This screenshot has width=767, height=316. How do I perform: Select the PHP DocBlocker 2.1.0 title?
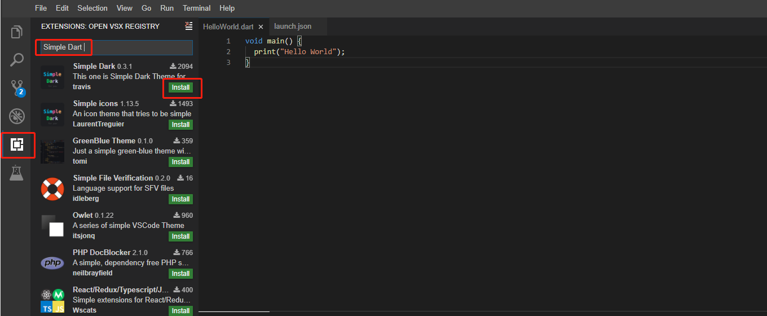pyautogui.click(x=111, y=252)
